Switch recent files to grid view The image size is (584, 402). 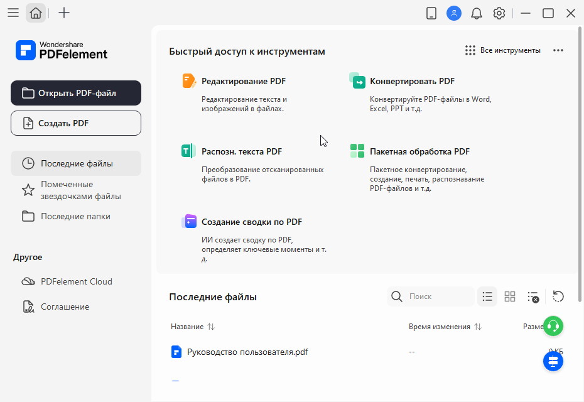pos(510,296)
